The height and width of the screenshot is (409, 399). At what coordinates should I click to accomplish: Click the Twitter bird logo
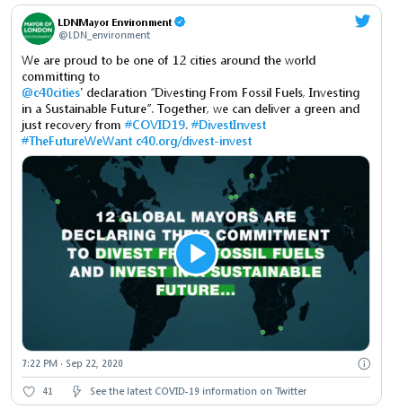pos(362,21)
